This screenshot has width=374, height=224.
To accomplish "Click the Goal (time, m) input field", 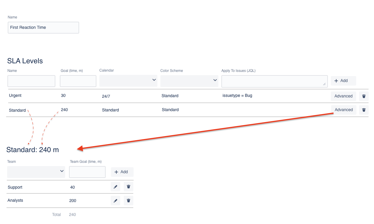I will point(78,81).
